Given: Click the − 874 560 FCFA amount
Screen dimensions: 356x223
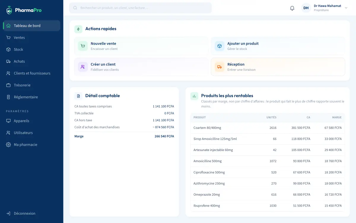Looking at the screenshot, I should tap(163, 127).
